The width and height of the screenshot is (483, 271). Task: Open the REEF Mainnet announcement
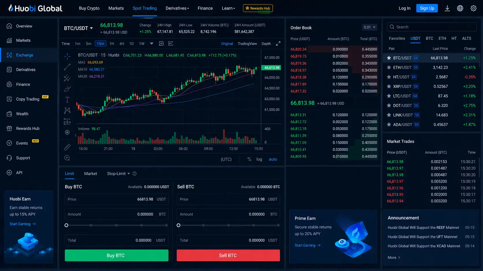pyautogui.click(x=423, y=228)
